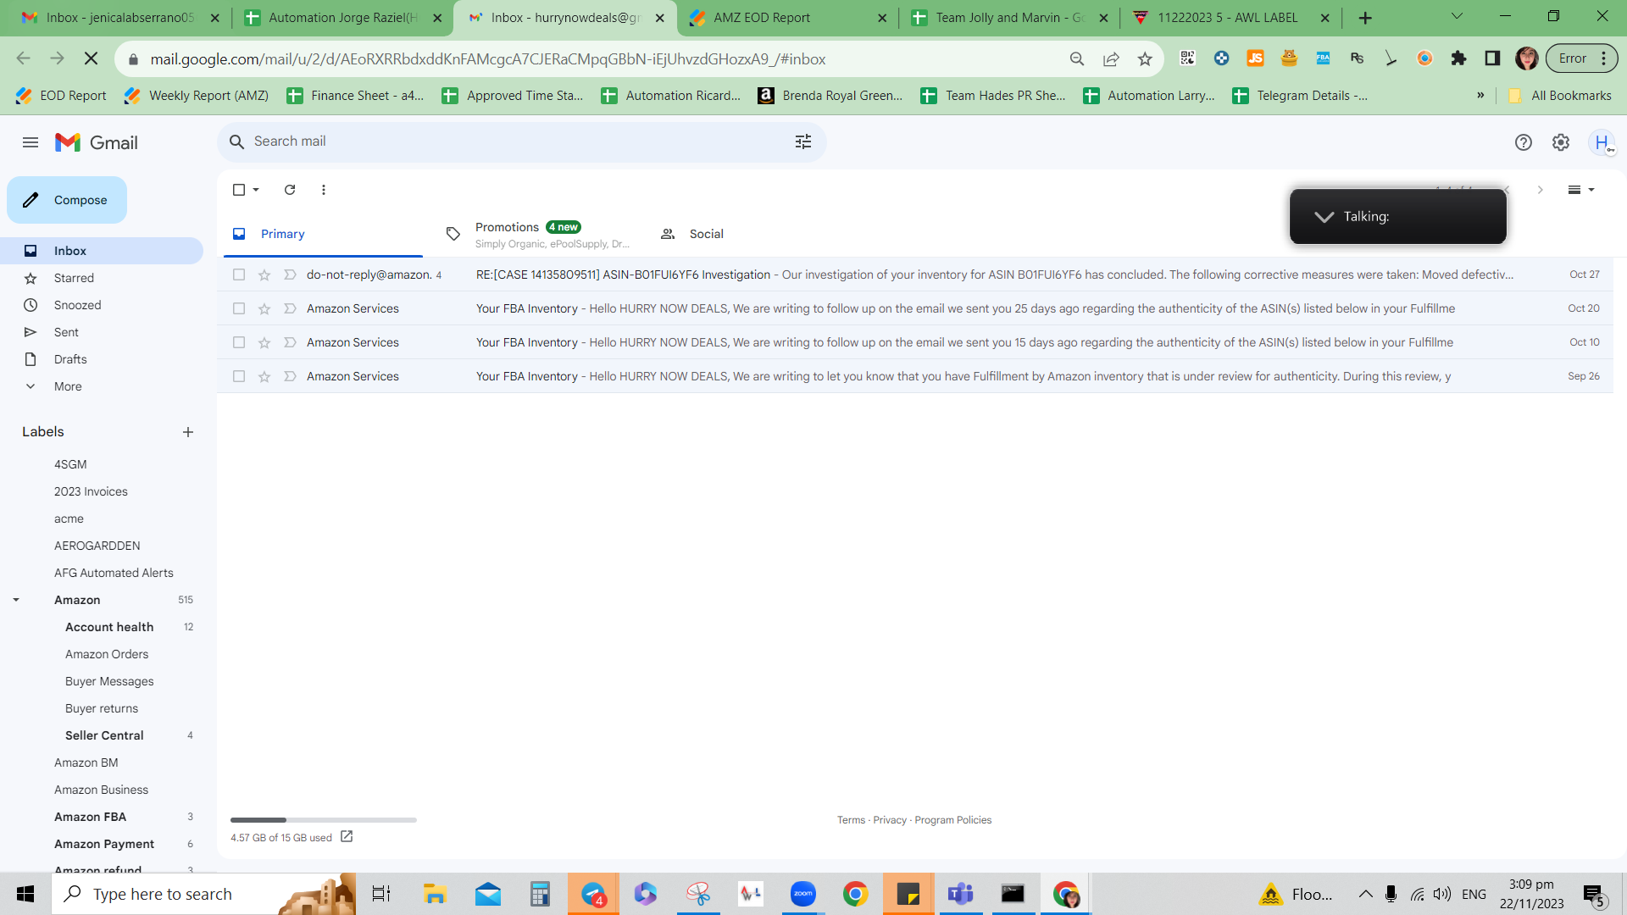Open the Privacy link
Viewport: 1627px width, 915px height.
pyautogui.click(x=890, y=820)
